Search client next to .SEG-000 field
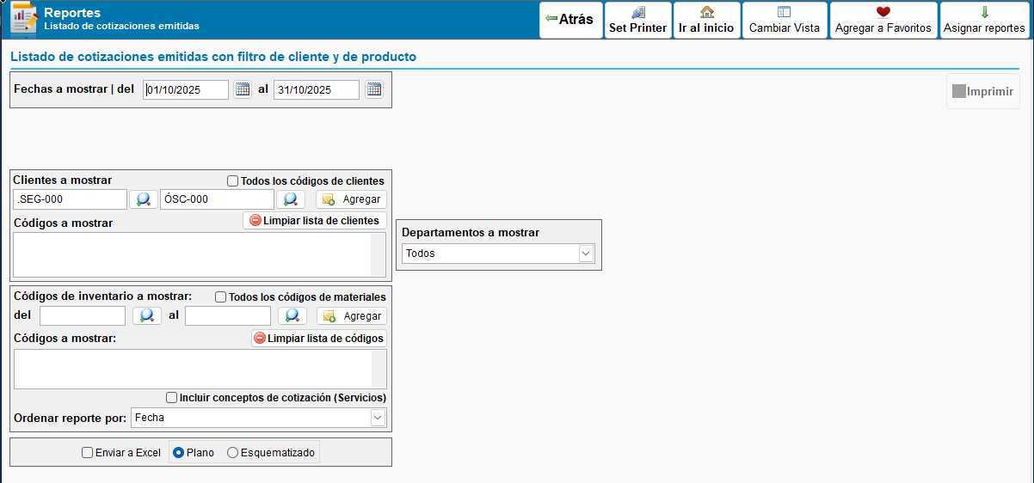1034x483 pixels. tap(144, 199)
